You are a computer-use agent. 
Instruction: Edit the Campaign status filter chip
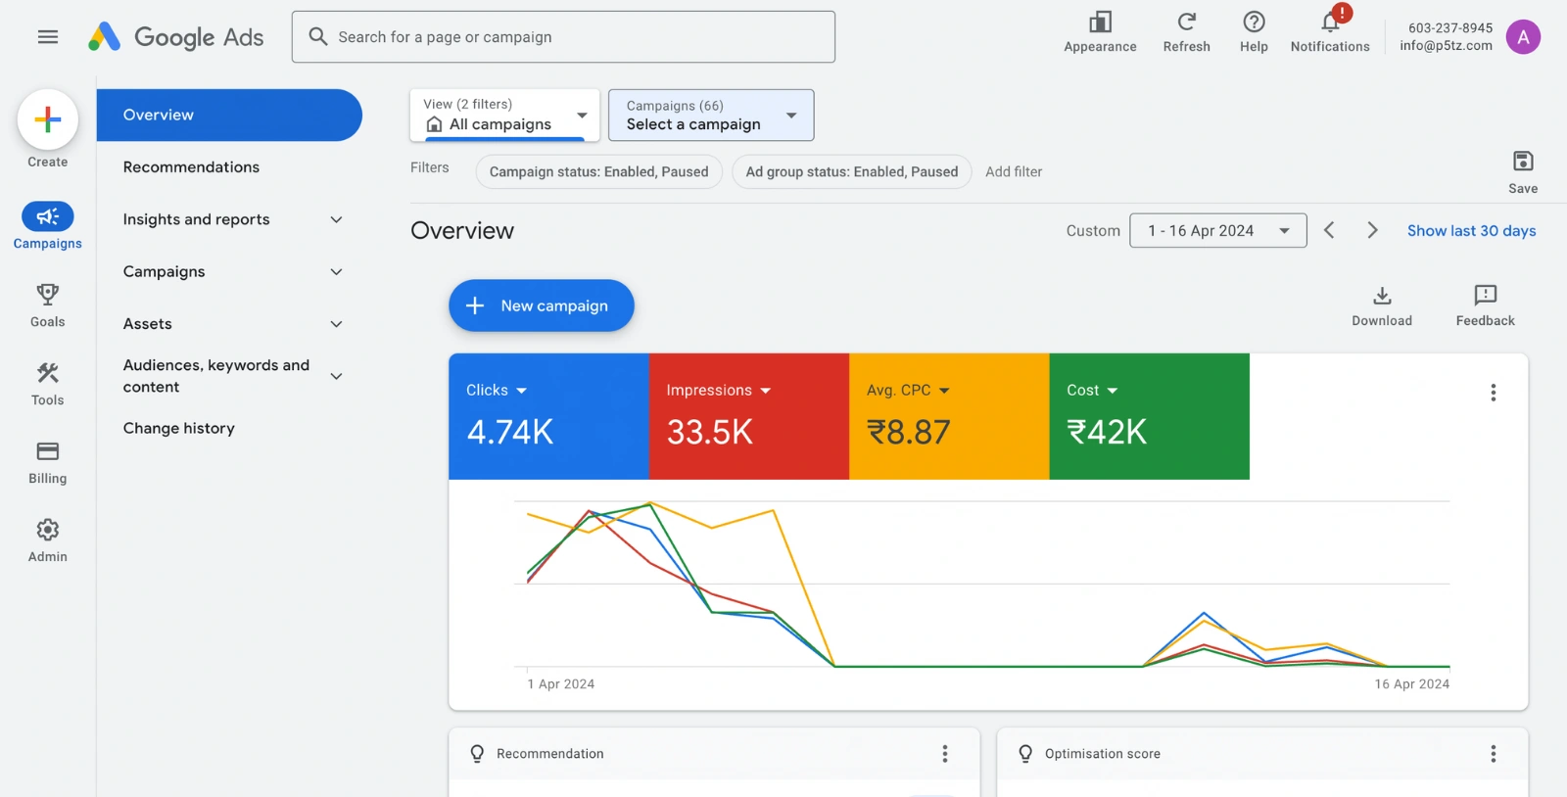point(599,171)
